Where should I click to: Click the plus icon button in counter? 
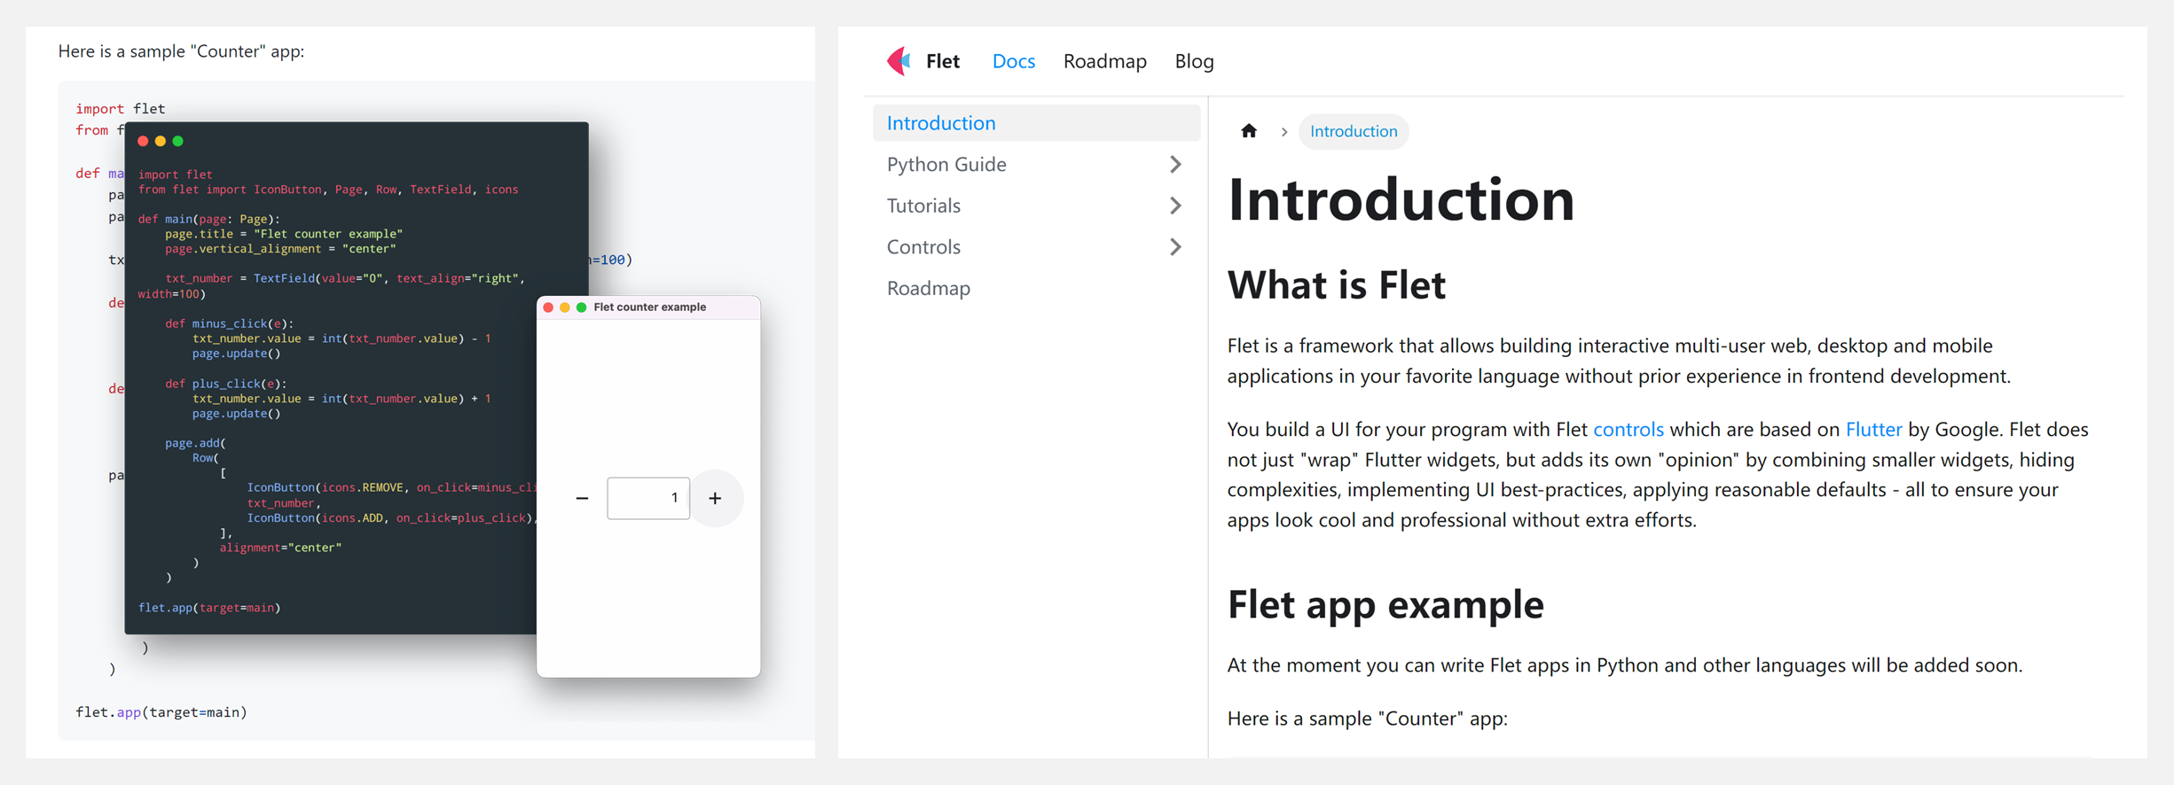(x=715, y=498)
